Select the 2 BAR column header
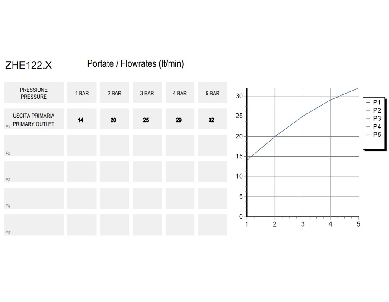The height and width of the screenshot is (302, 389). tap(115, 92)
